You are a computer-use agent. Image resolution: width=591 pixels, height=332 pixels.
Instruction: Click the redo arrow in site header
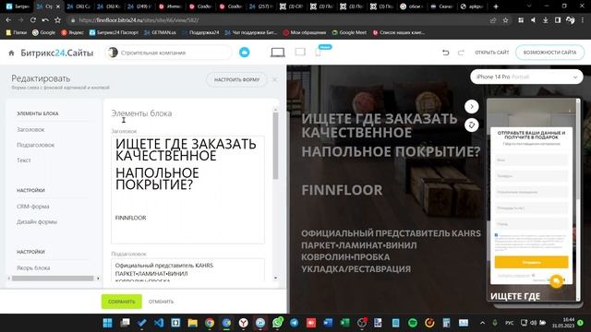(x=461, y=53)
